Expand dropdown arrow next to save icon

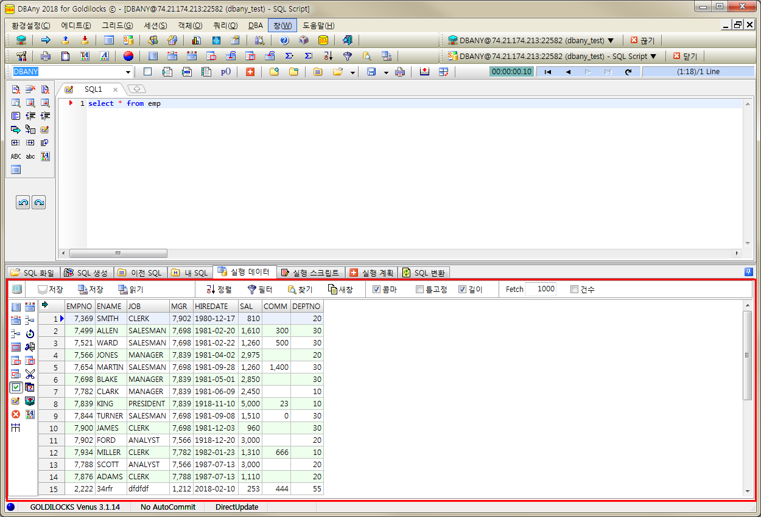(386, 72)
